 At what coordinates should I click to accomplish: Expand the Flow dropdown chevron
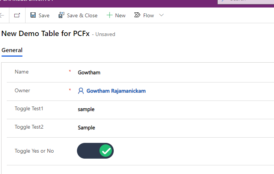[161, 15]
